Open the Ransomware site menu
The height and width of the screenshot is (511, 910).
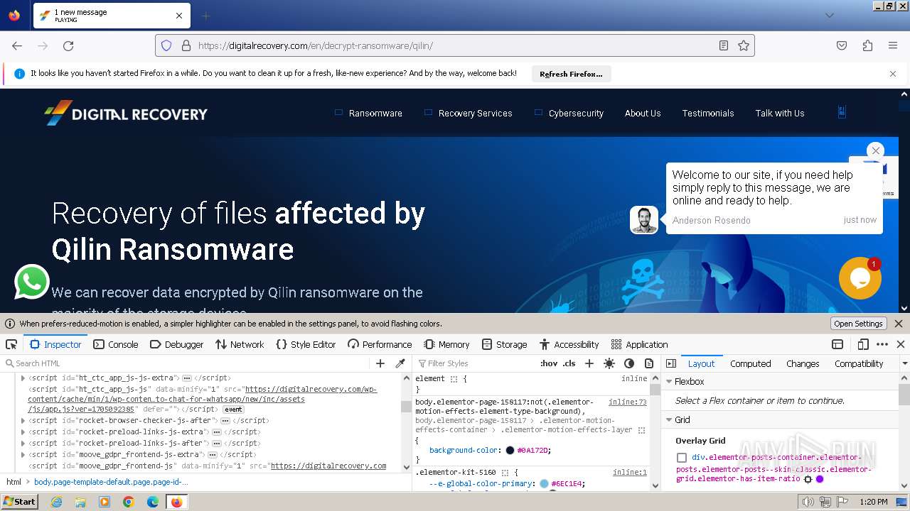coord(375,113)
